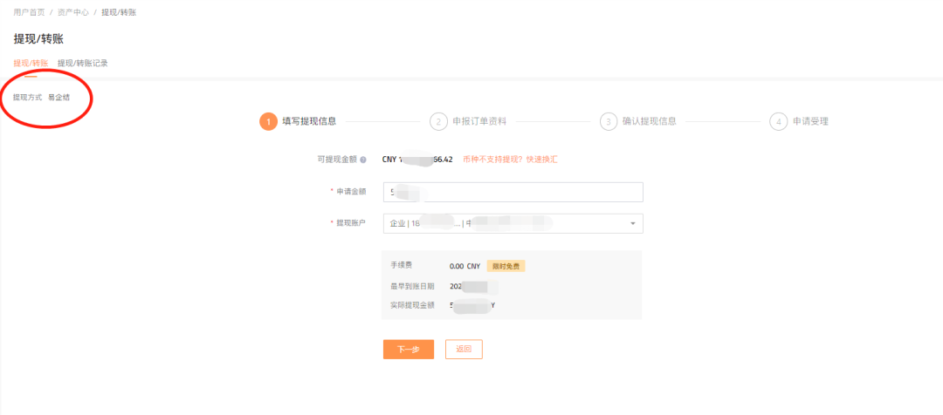Image resolution: width=943 pixels, height=415 pixels.
Task: Click the 下一步 button
Action: click(409, 349)
